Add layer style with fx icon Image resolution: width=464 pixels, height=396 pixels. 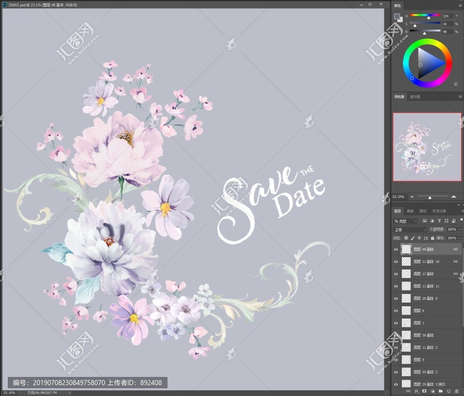pyautogui.click(x=417, y=391)
